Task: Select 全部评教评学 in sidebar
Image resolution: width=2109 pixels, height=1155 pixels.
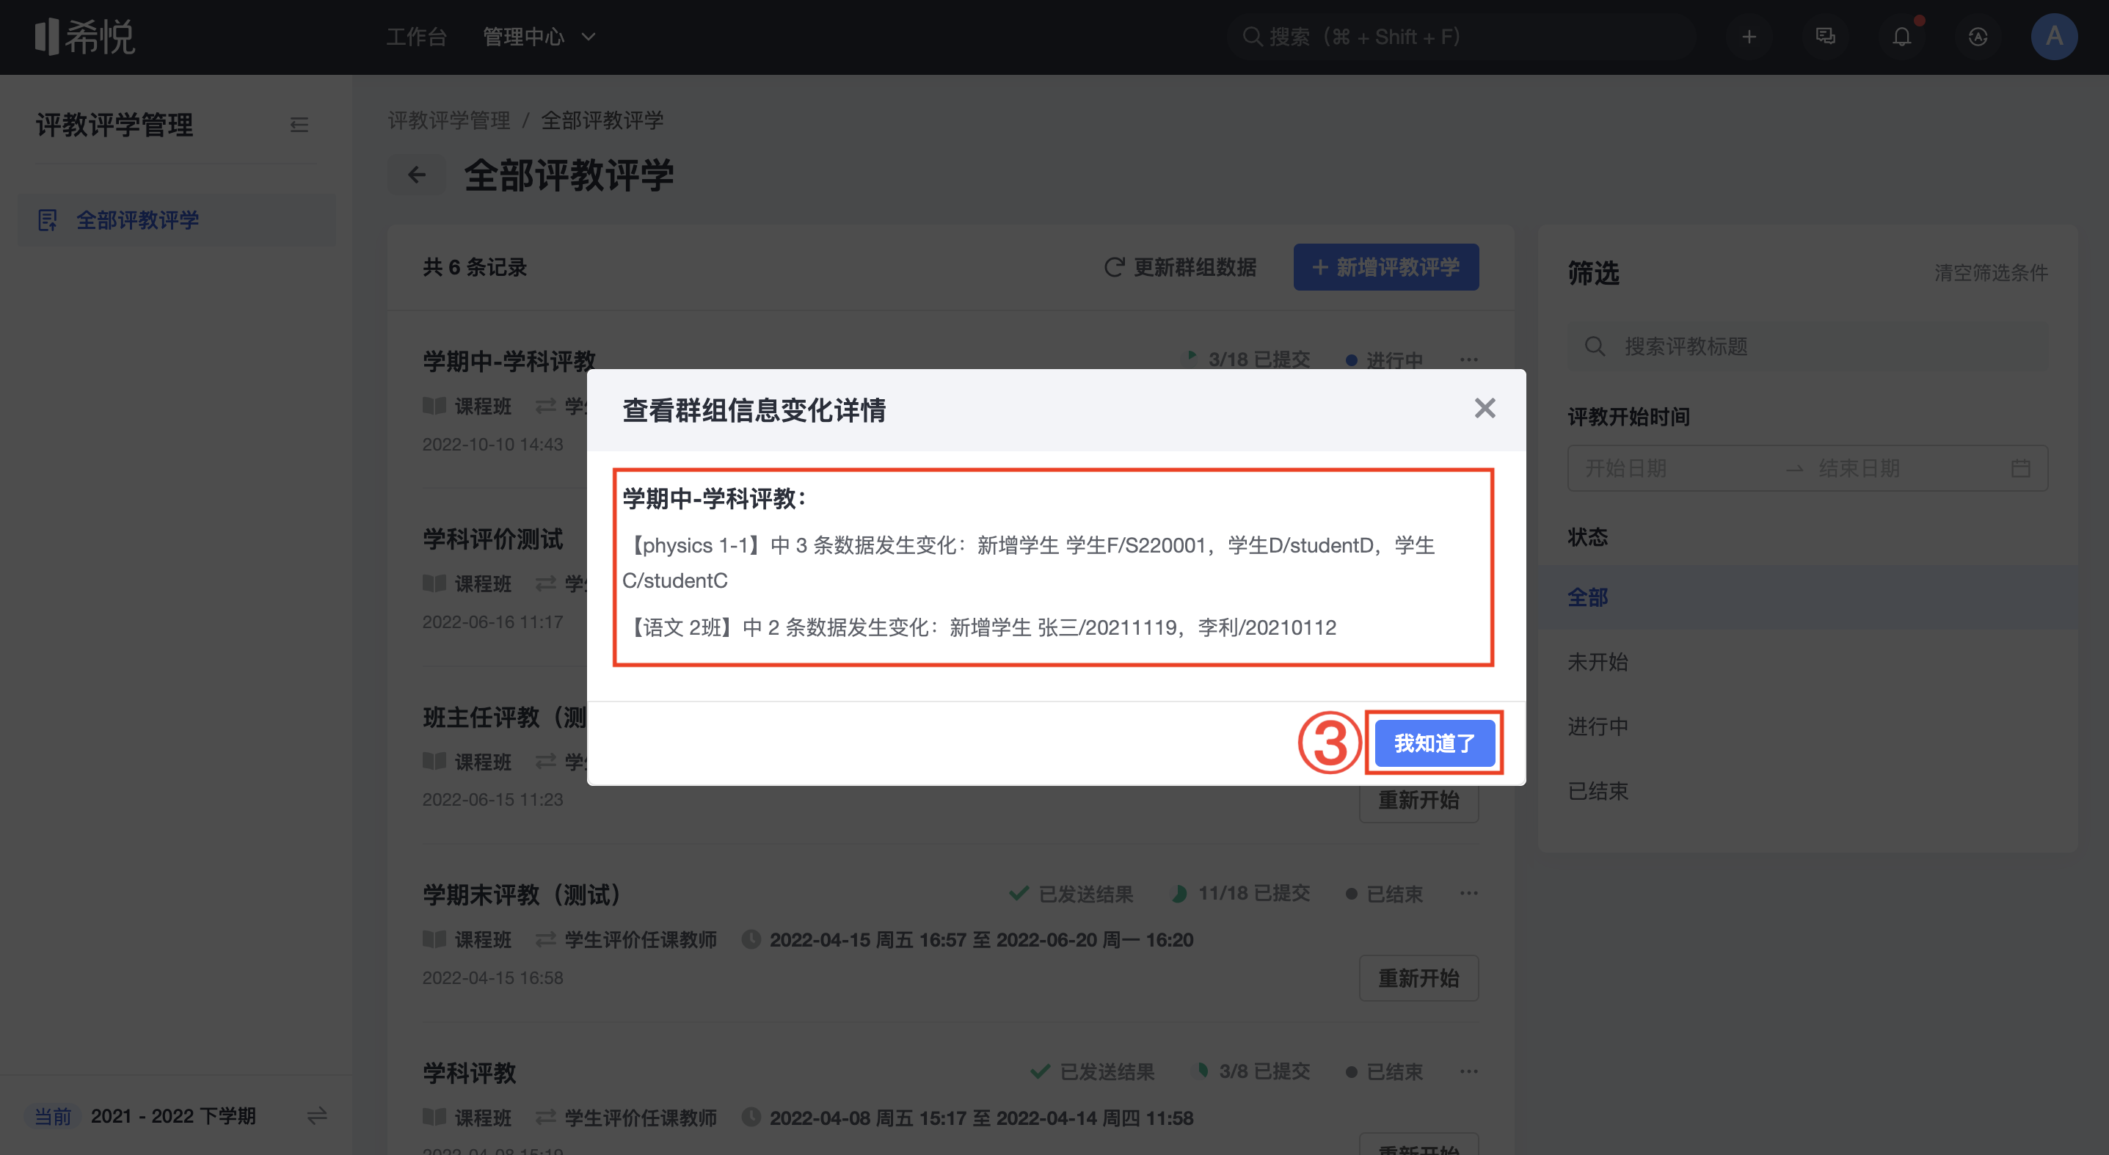Action: 178,220
